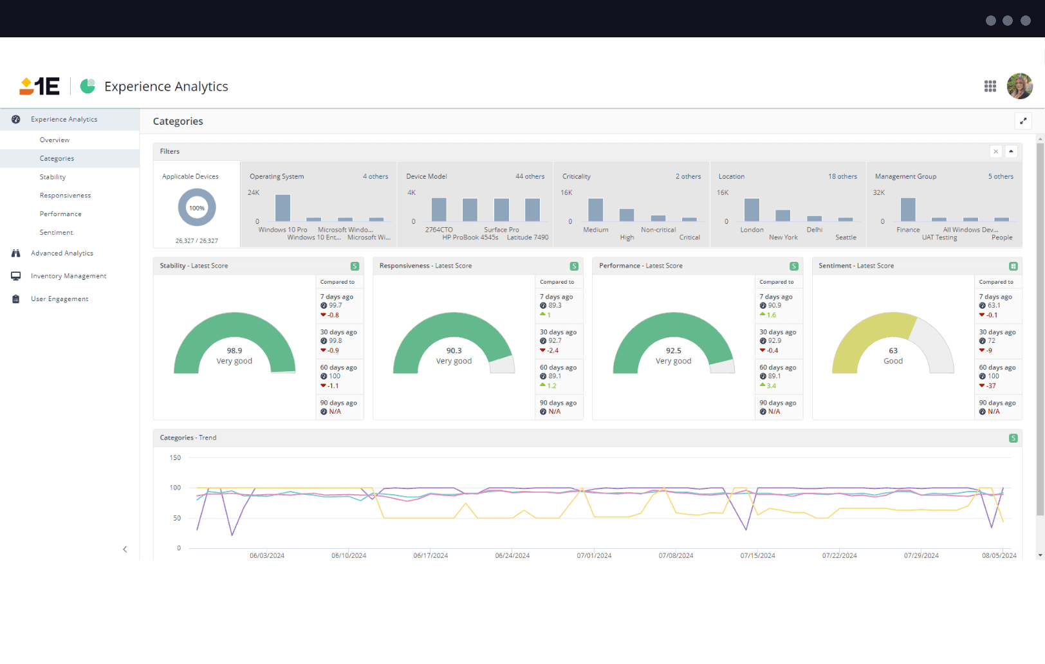Open the Stability page from the sidebar
1045x664 pixels.
point(53,176)
